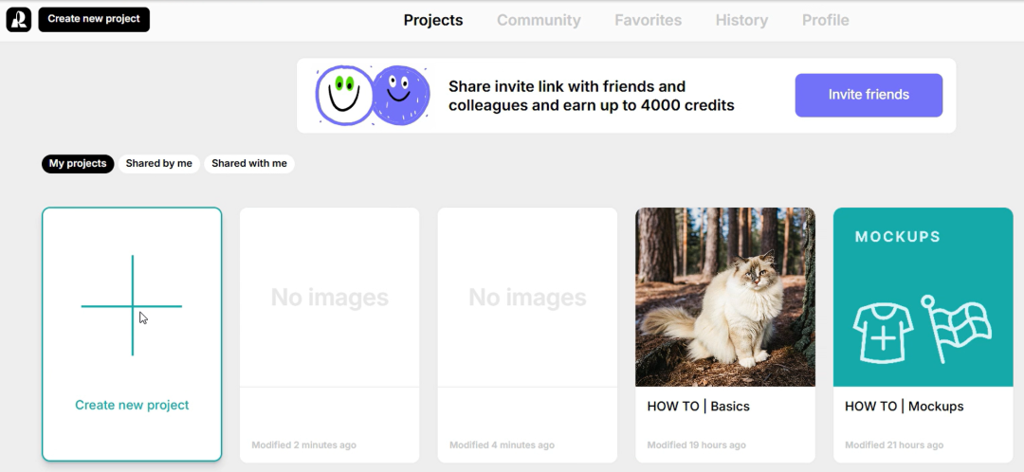Select the My projects filter pill
The image size is (1024, 472).
[78, 163]
